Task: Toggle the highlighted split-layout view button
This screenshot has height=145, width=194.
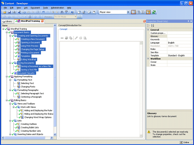Action: click(133, 12)
